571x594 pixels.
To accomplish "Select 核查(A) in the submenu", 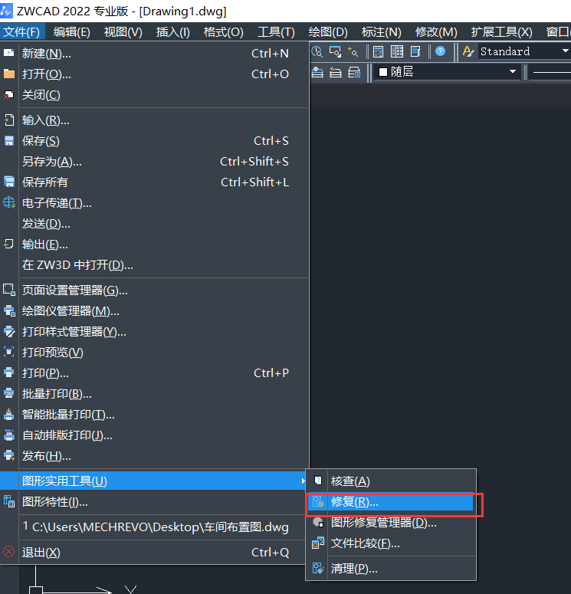I will 390,481.
